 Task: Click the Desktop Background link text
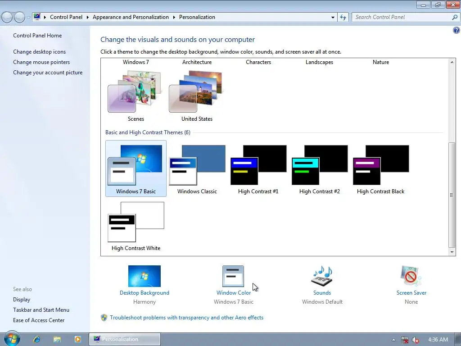[145, 293]
